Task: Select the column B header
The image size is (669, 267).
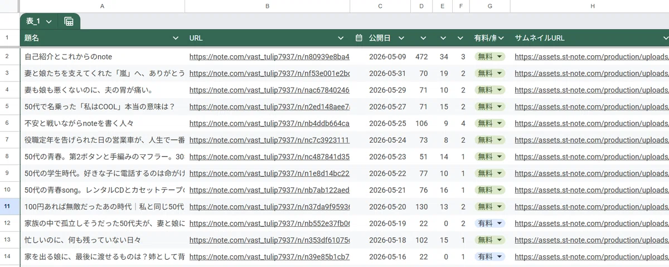Action: pos(268,6)
